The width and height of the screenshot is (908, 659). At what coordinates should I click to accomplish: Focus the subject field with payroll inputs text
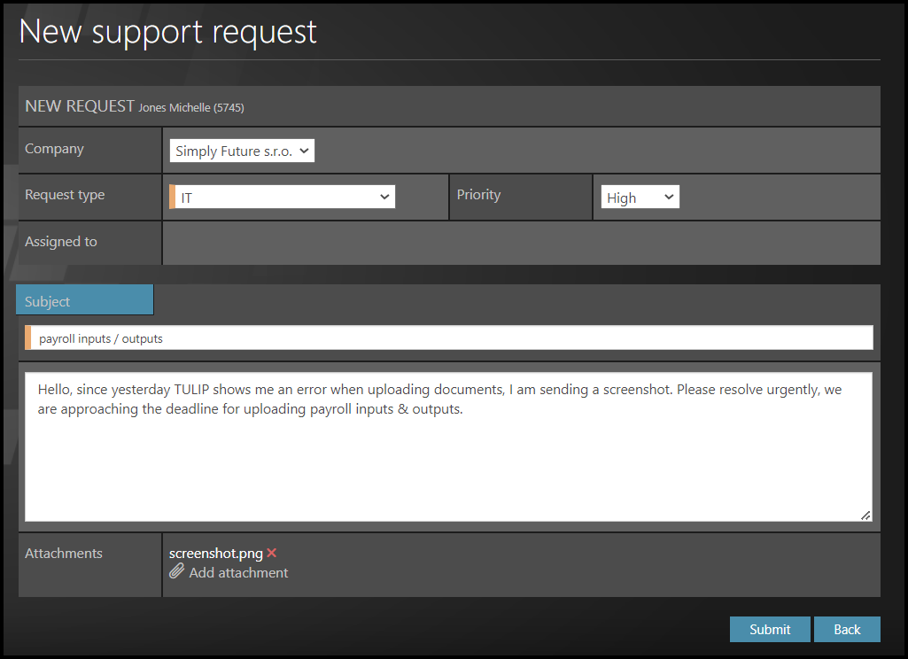point(450,338)
